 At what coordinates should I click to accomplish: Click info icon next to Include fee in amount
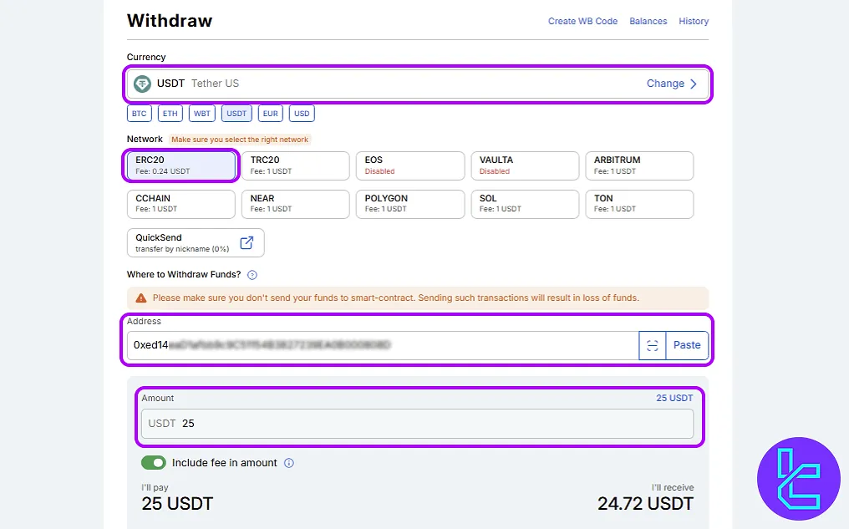coord(289,463)
